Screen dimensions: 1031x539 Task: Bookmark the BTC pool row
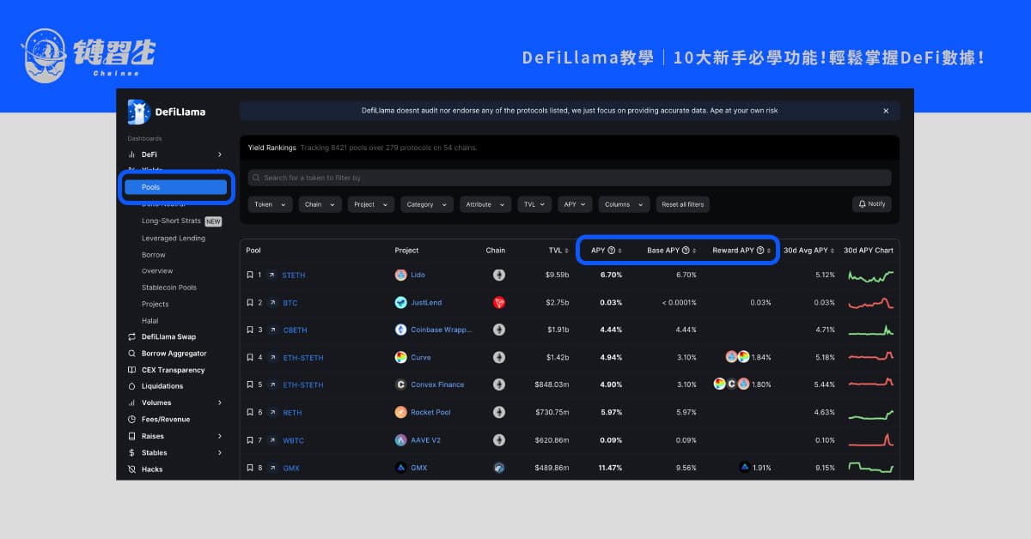250,303
